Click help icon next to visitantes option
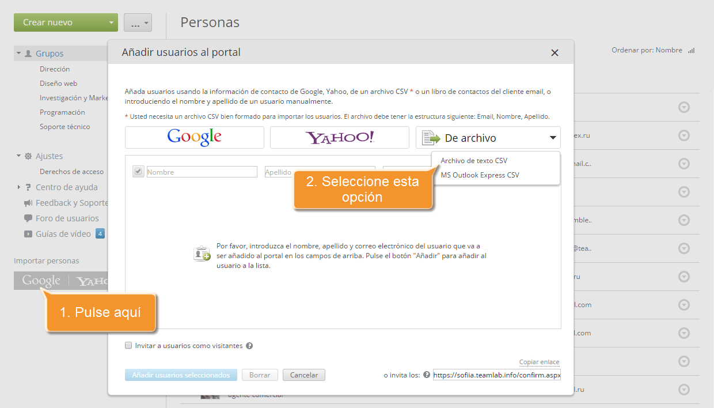This screenshot has width=714, height=408. pyautogui.click(x=249, y=346)
